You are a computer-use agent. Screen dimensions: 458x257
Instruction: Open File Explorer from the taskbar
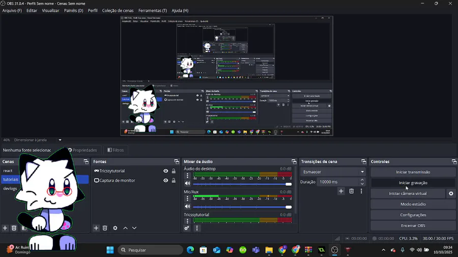pyautogui.click(x=269, y=250)
